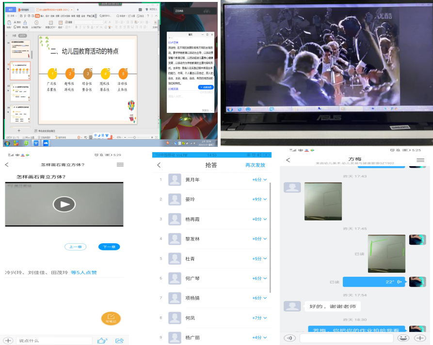This screenshot has width=433, height=345.
Task: Adjust the zoom slider in WPS status bar
Action: tap(134, 137)
